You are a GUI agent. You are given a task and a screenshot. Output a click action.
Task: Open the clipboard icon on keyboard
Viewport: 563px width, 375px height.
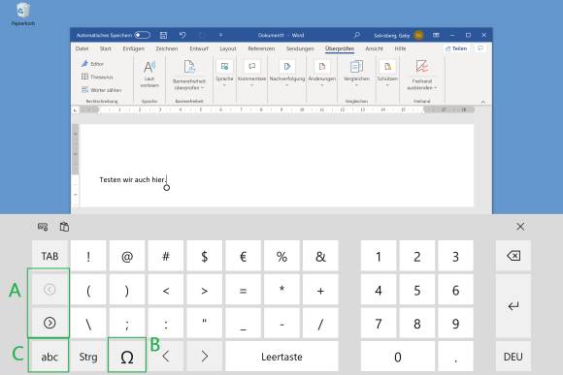64,227
